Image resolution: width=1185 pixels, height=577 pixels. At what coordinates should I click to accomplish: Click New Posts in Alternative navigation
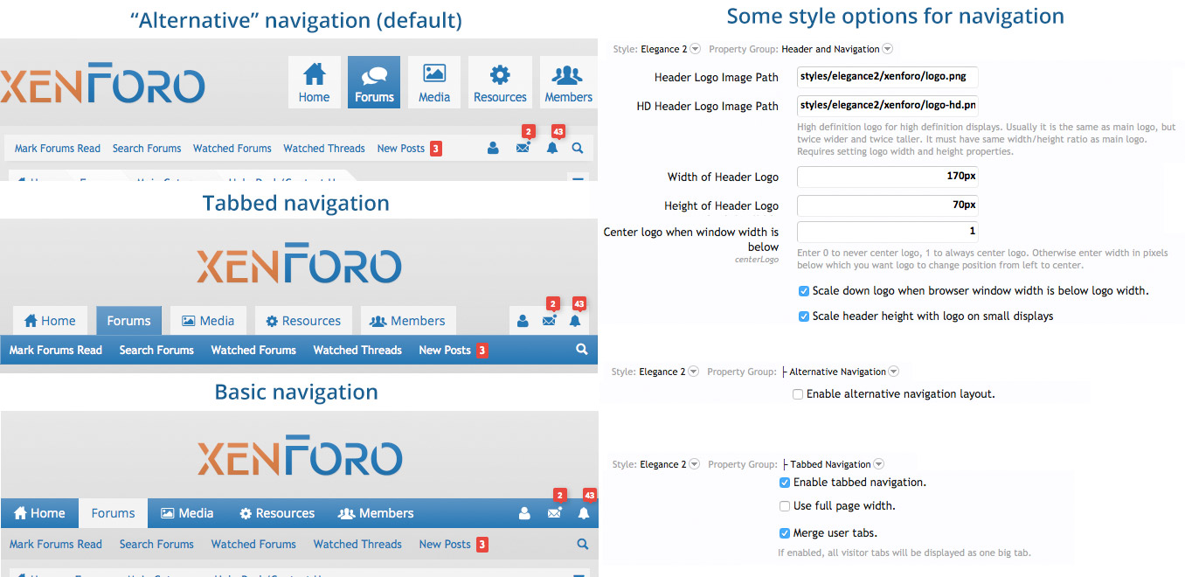pos(401,149)
